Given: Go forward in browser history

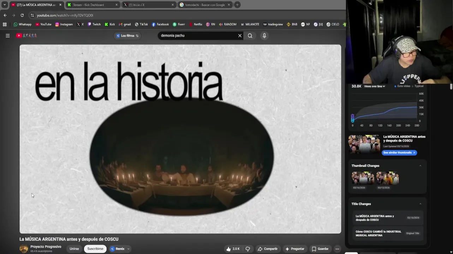Looking at the screenshot, I should pos(13,15).
